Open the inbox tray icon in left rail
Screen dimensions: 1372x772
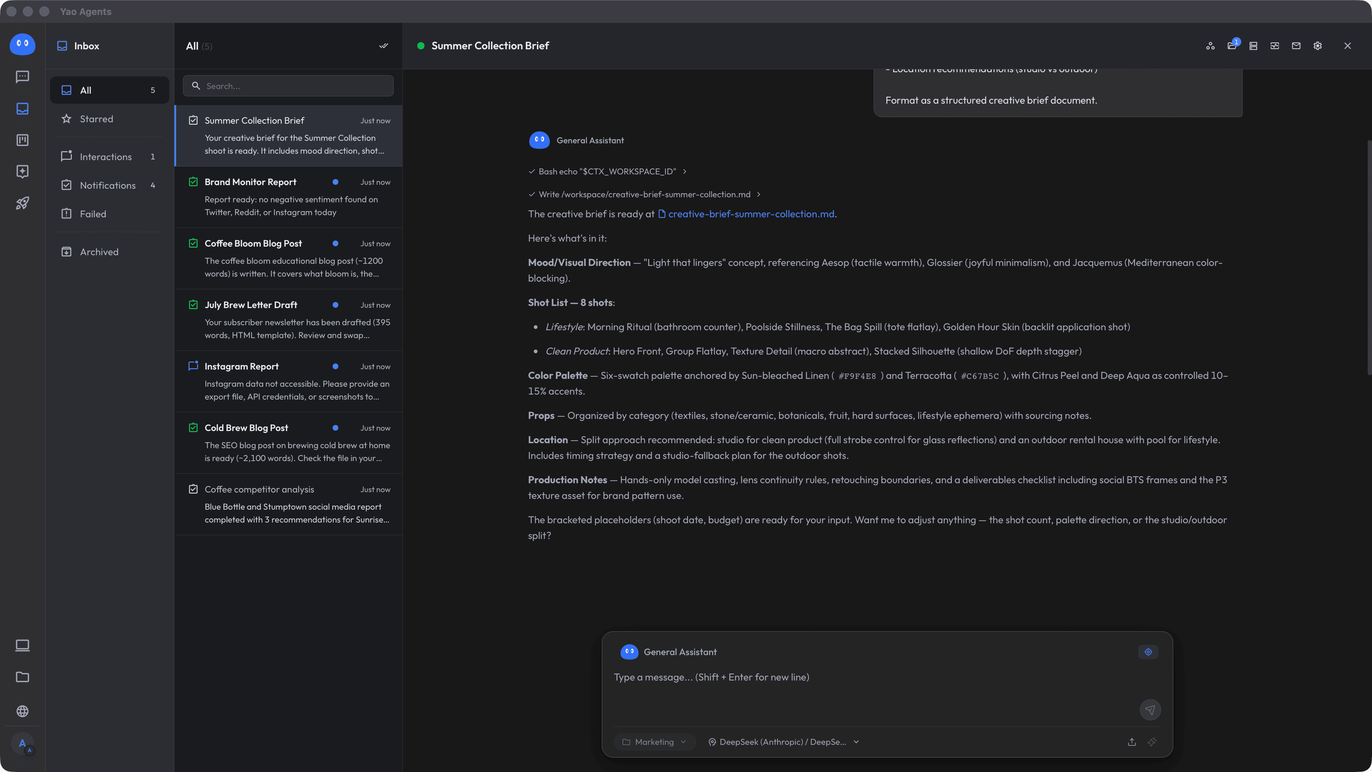point(23,109)
